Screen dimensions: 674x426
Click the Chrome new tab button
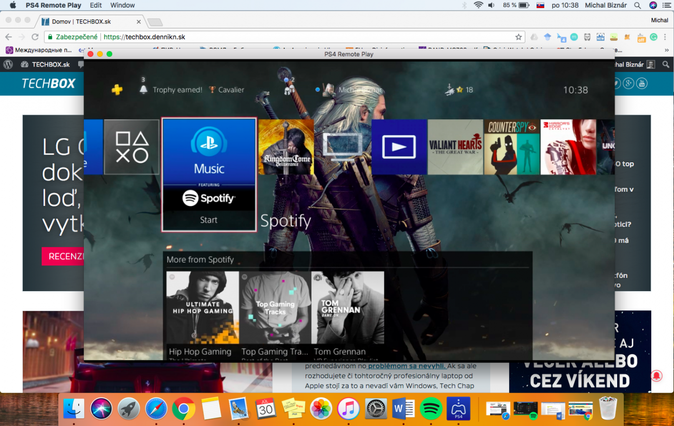[155, 22]
